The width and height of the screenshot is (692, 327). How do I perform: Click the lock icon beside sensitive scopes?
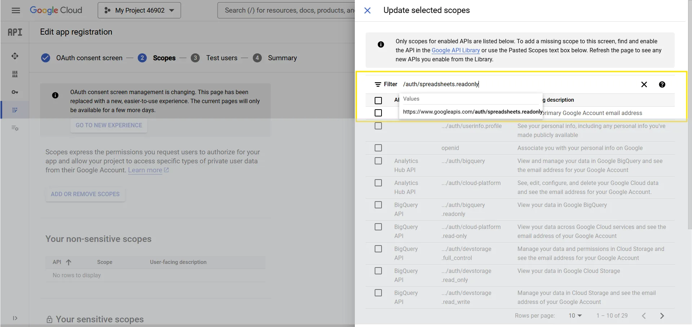click(49, 319)
